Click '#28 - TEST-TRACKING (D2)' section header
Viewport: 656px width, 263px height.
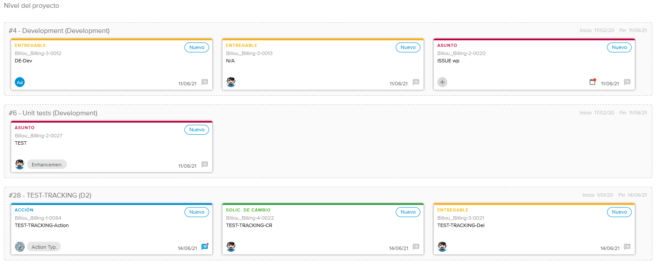[50, 195]
